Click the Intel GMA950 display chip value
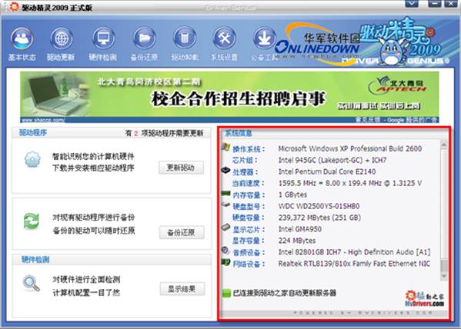 point(299,229)
